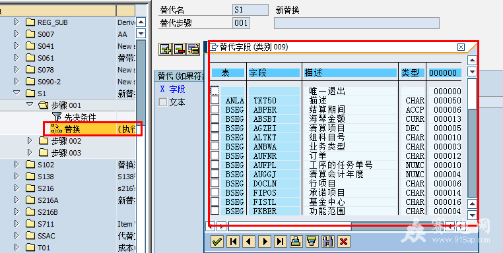Jump to first page in dialog
This screenshot has height=253, width=503.
(x=233, y=241)
